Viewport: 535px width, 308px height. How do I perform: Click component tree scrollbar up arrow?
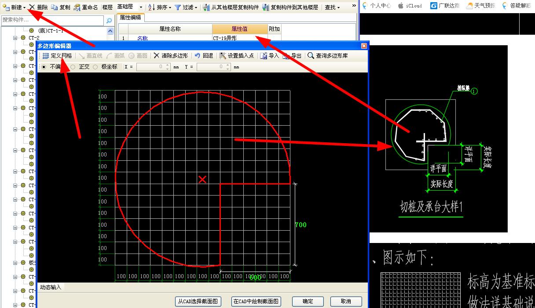pyautogui.click(x=110, y=31)
